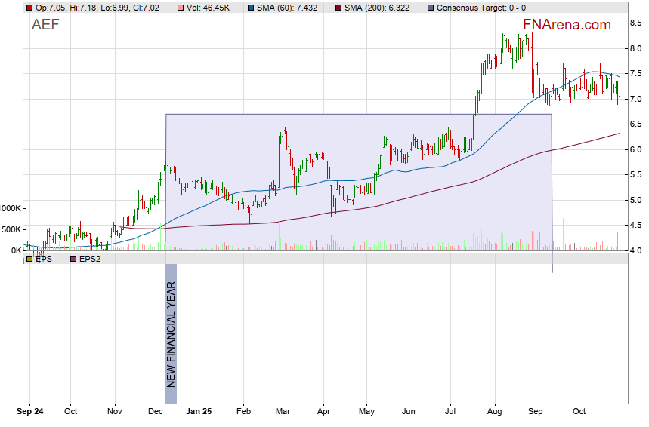Click the Jan 25 date axis label

198,412
